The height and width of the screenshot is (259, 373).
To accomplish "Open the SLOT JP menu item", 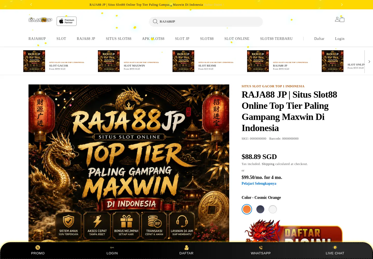I will tap(182, 39).
